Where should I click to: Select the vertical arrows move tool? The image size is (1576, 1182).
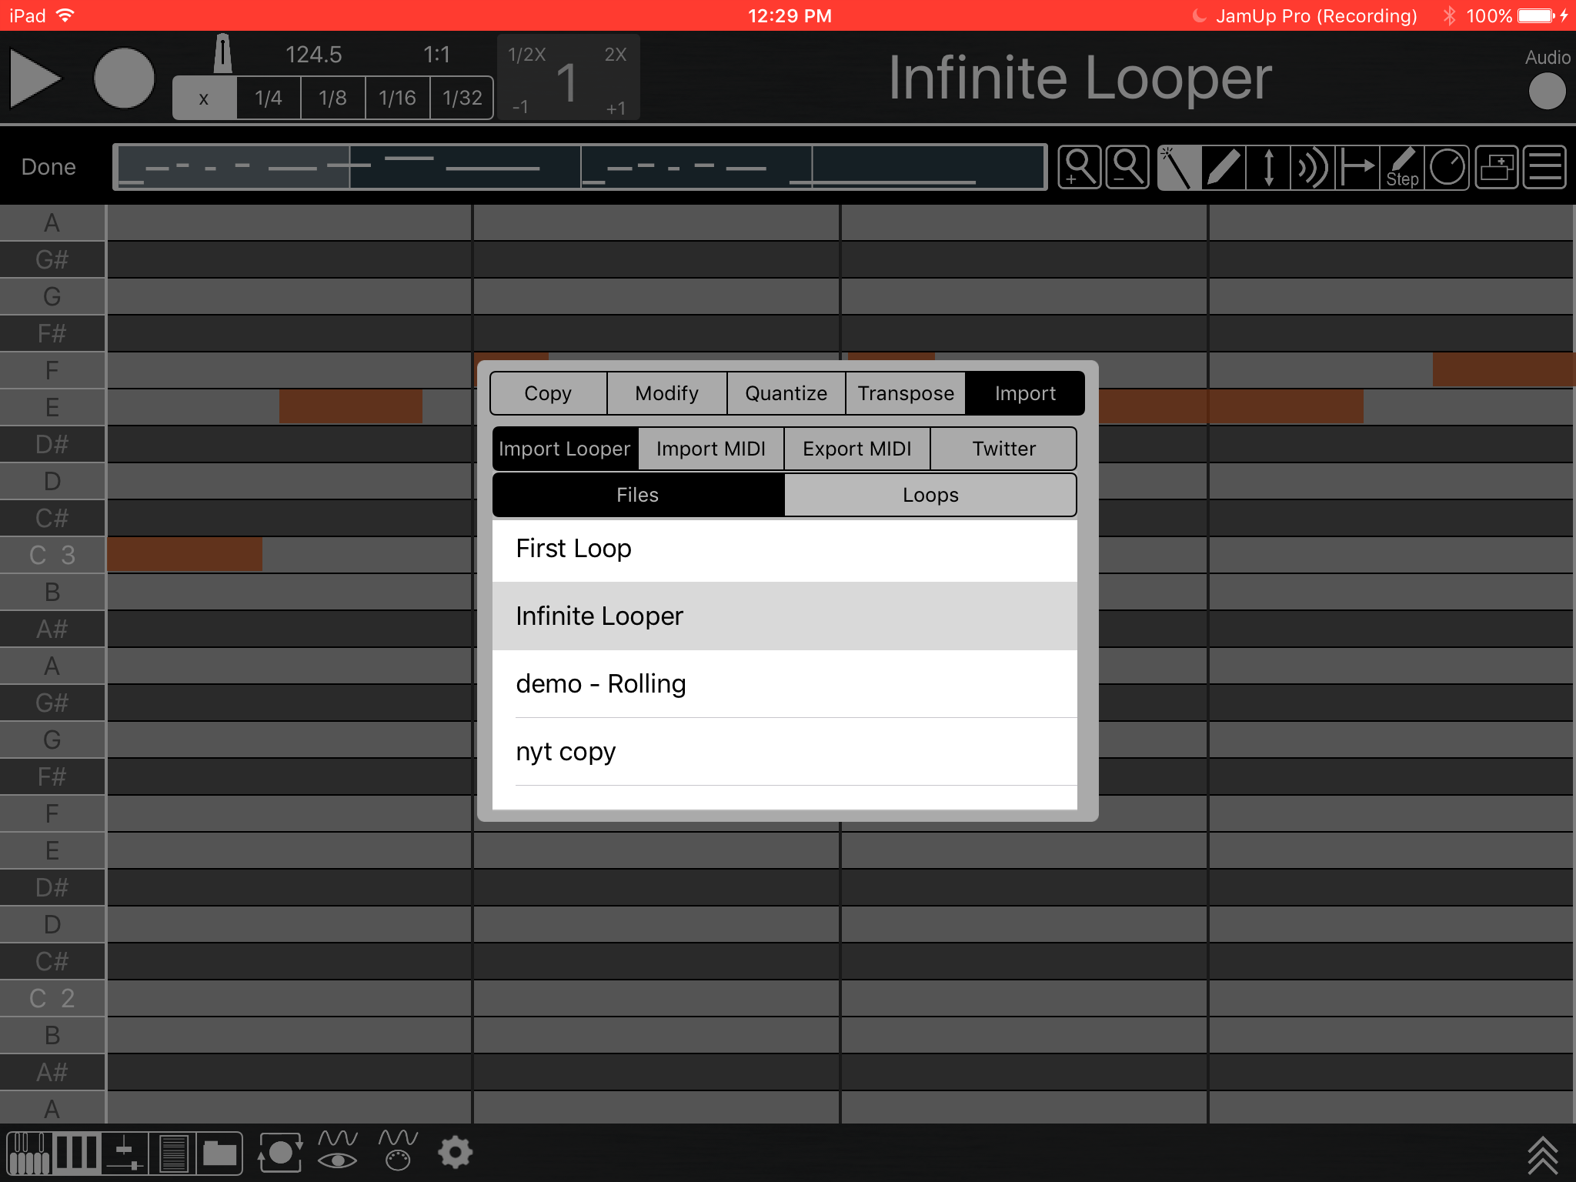point(1268,167)
